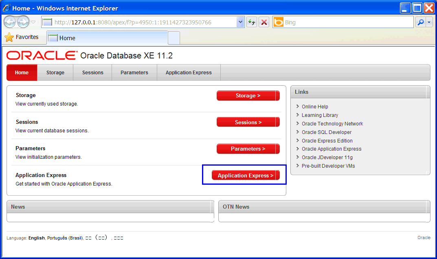Select the Home browser tab

click(x=107, y=38)
